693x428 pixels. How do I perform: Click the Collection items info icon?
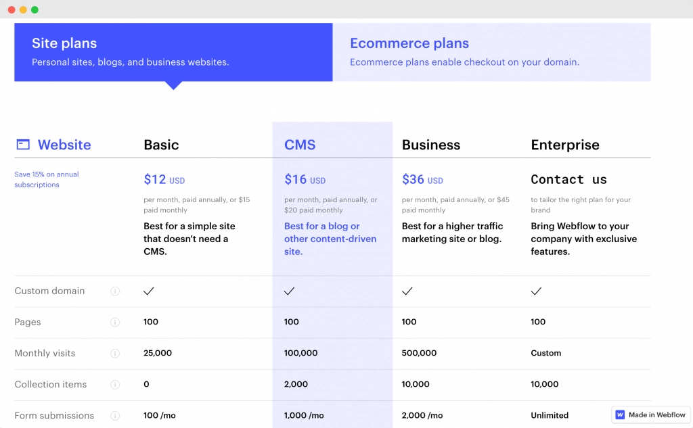[115, 385]
